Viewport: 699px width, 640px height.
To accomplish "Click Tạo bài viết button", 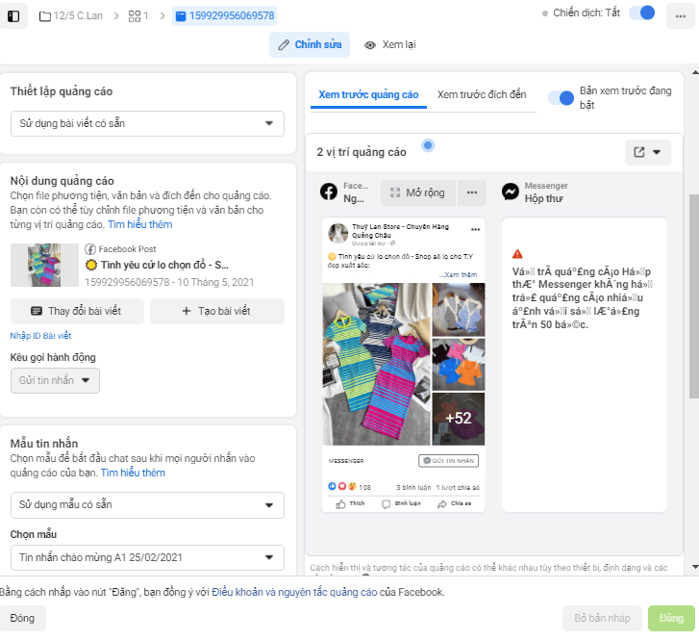I will (217, 311).
